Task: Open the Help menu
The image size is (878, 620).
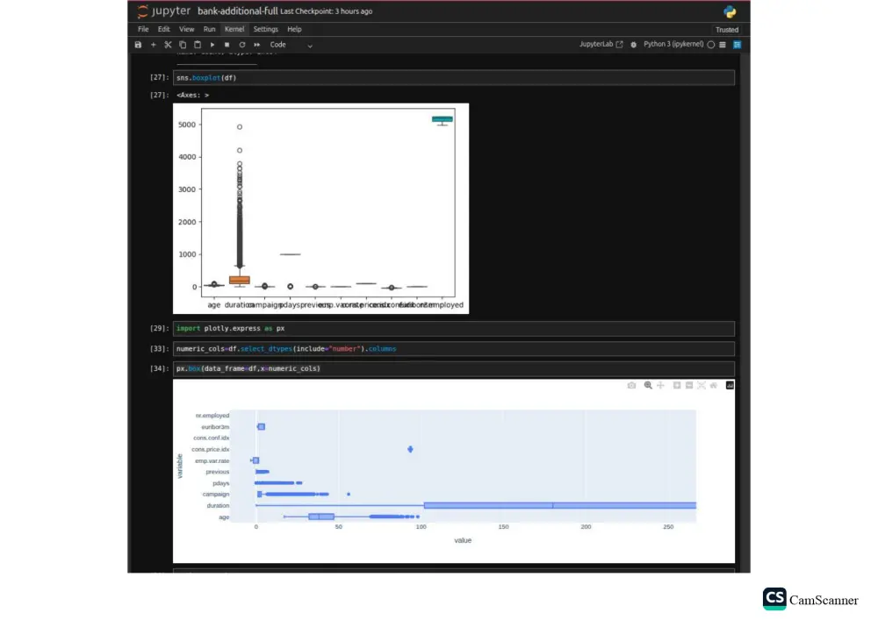Action: coord(294,29)
